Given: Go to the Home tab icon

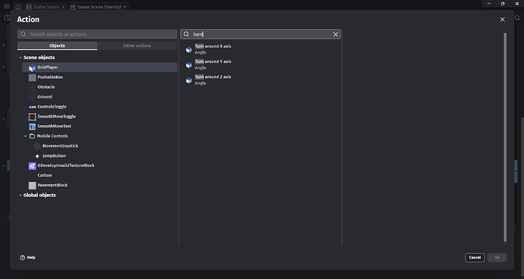Looking at the screenshot, I should (x=18, y=7).
